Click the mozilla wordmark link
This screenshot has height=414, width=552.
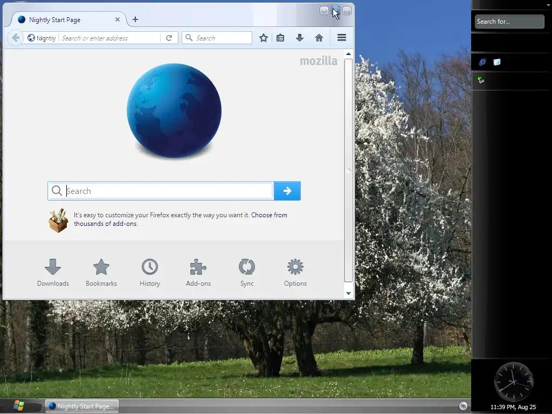pos(319,61)
